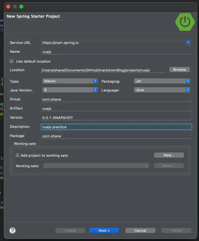Open the Type dropdown showing Maven

coord(70,81)
